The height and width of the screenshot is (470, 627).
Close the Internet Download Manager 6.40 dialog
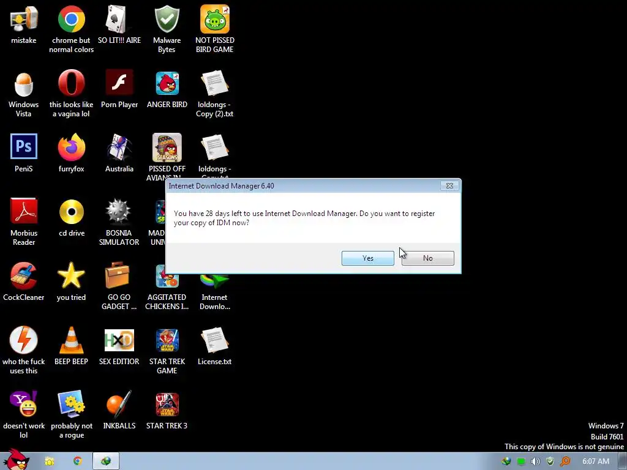pyautogui.click(x=449, y=186)
